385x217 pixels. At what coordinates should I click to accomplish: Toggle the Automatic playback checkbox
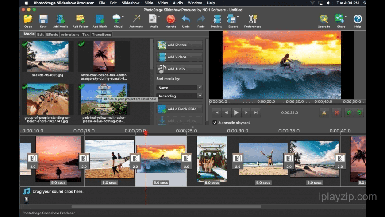[x=215, y=123]
